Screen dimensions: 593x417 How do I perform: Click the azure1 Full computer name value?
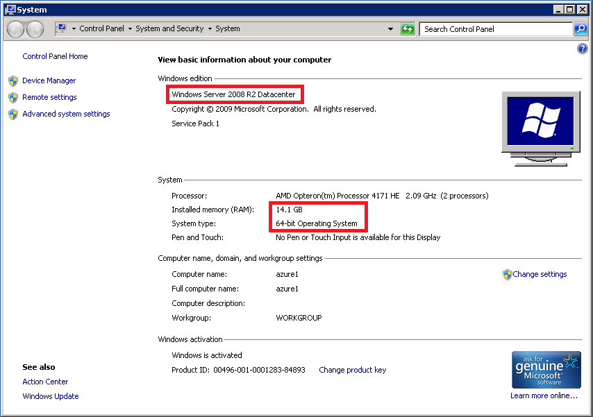tap(287, 289)
